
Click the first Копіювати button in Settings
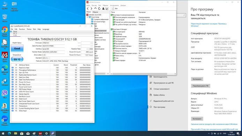[197, 79]
